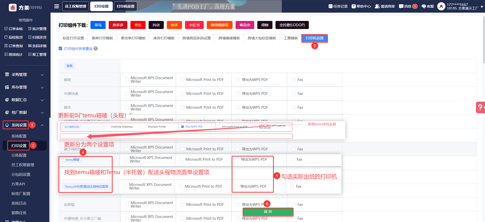The image size is (485, 222).
Task: Contact customer service headset icon
Action: (424, 6)
